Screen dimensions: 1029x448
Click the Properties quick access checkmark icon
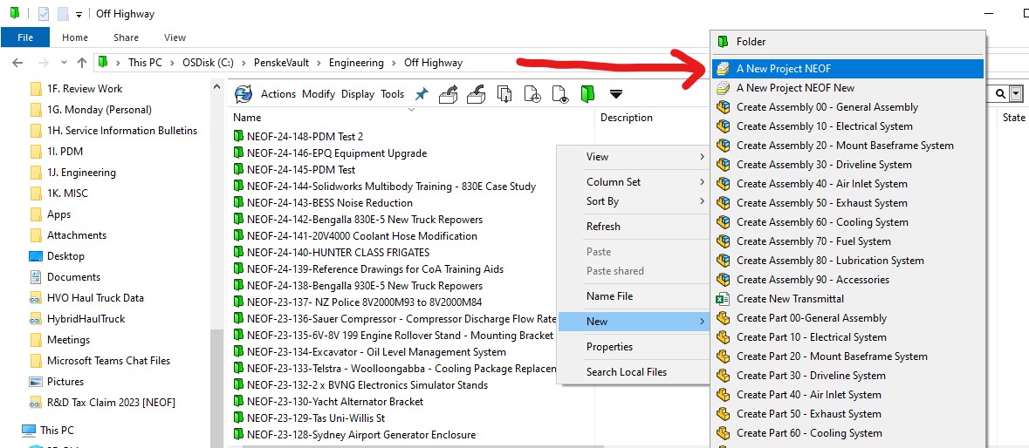point(44,14)
